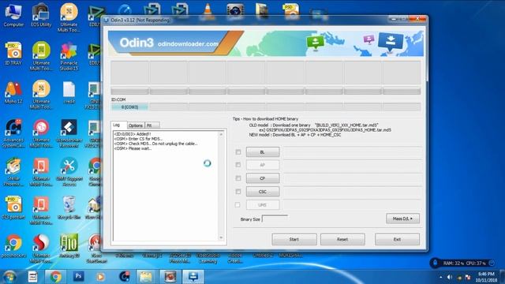Click the 'Please wait..' log line

[133, 148]
